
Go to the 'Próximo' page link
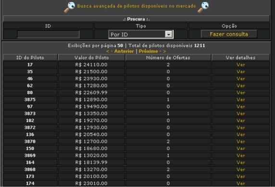(152, 51)
